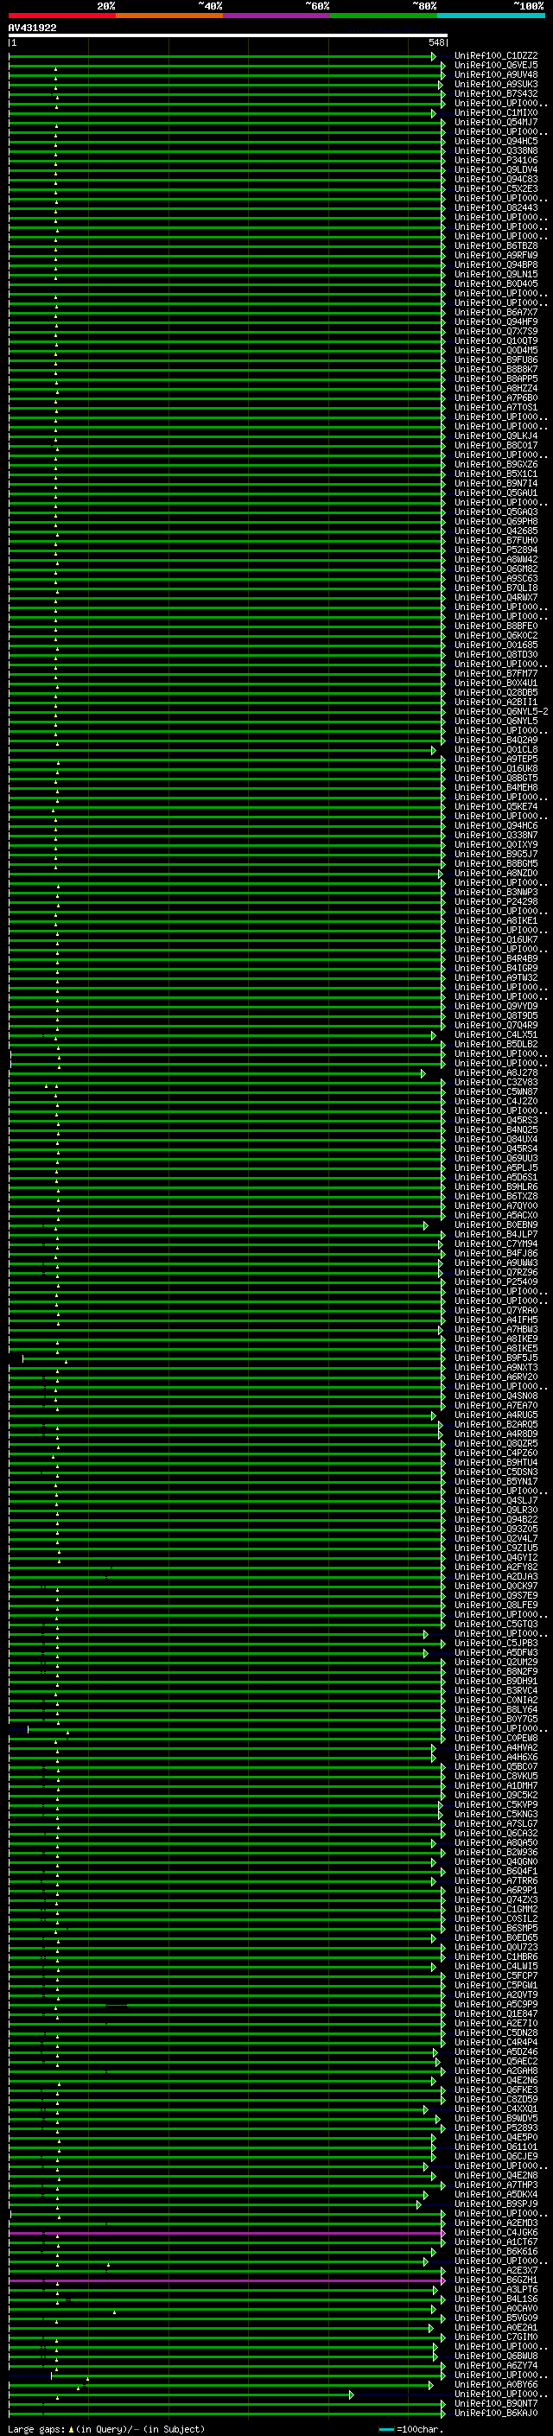The image size is (553, 2436).
Task: Open the UniRef100_A9UV48 hit
Action: pos(496,74)
